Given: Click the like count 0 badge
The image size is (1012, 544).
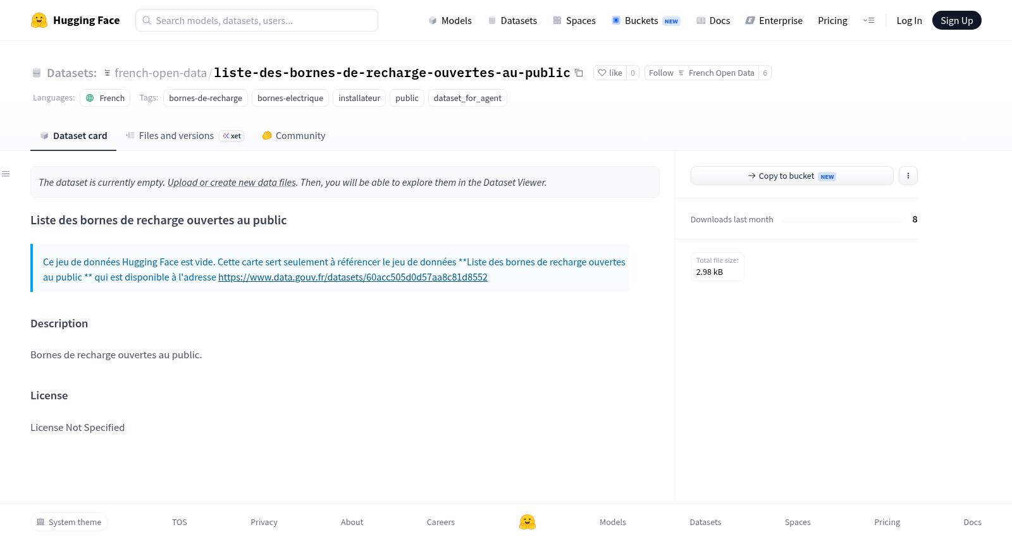Looking at the screenshot, I should click(x=632, y=73).
